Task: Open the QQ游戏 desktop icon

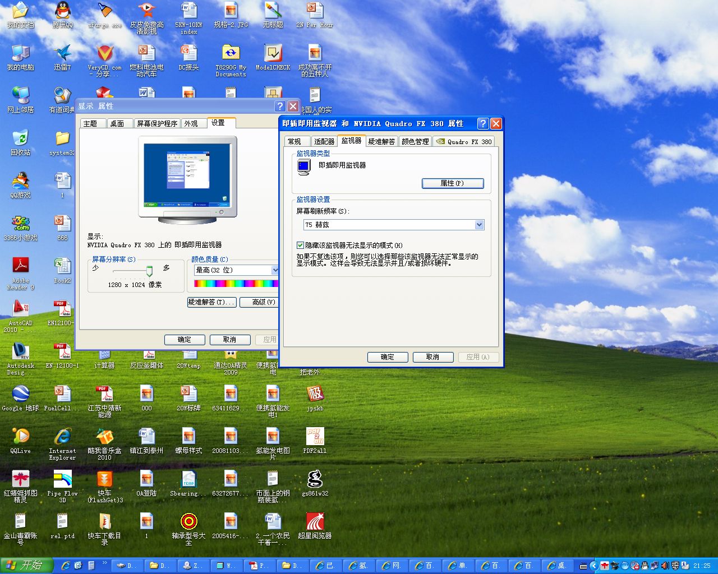Action: [x=20, y=185]
